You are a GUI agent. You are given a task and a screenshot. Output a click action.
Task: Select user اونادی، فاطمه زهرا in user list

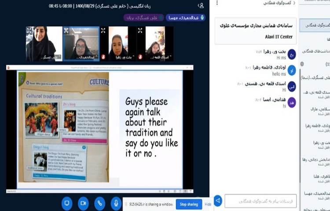pyautogui.click(x=317, y=128)
